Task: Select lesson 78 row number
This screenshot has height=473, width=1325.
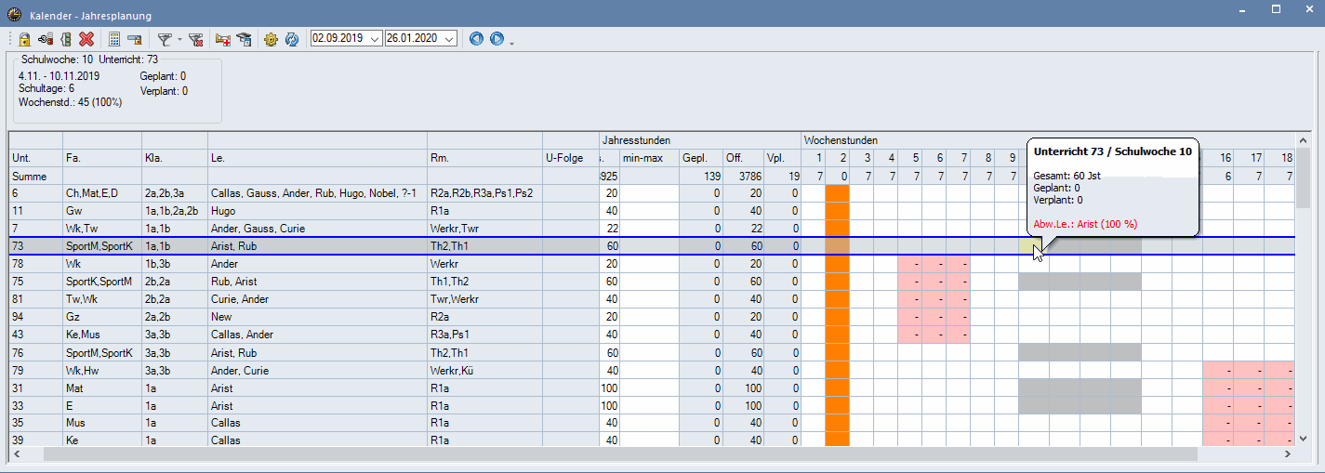Action: click(35, 264)
